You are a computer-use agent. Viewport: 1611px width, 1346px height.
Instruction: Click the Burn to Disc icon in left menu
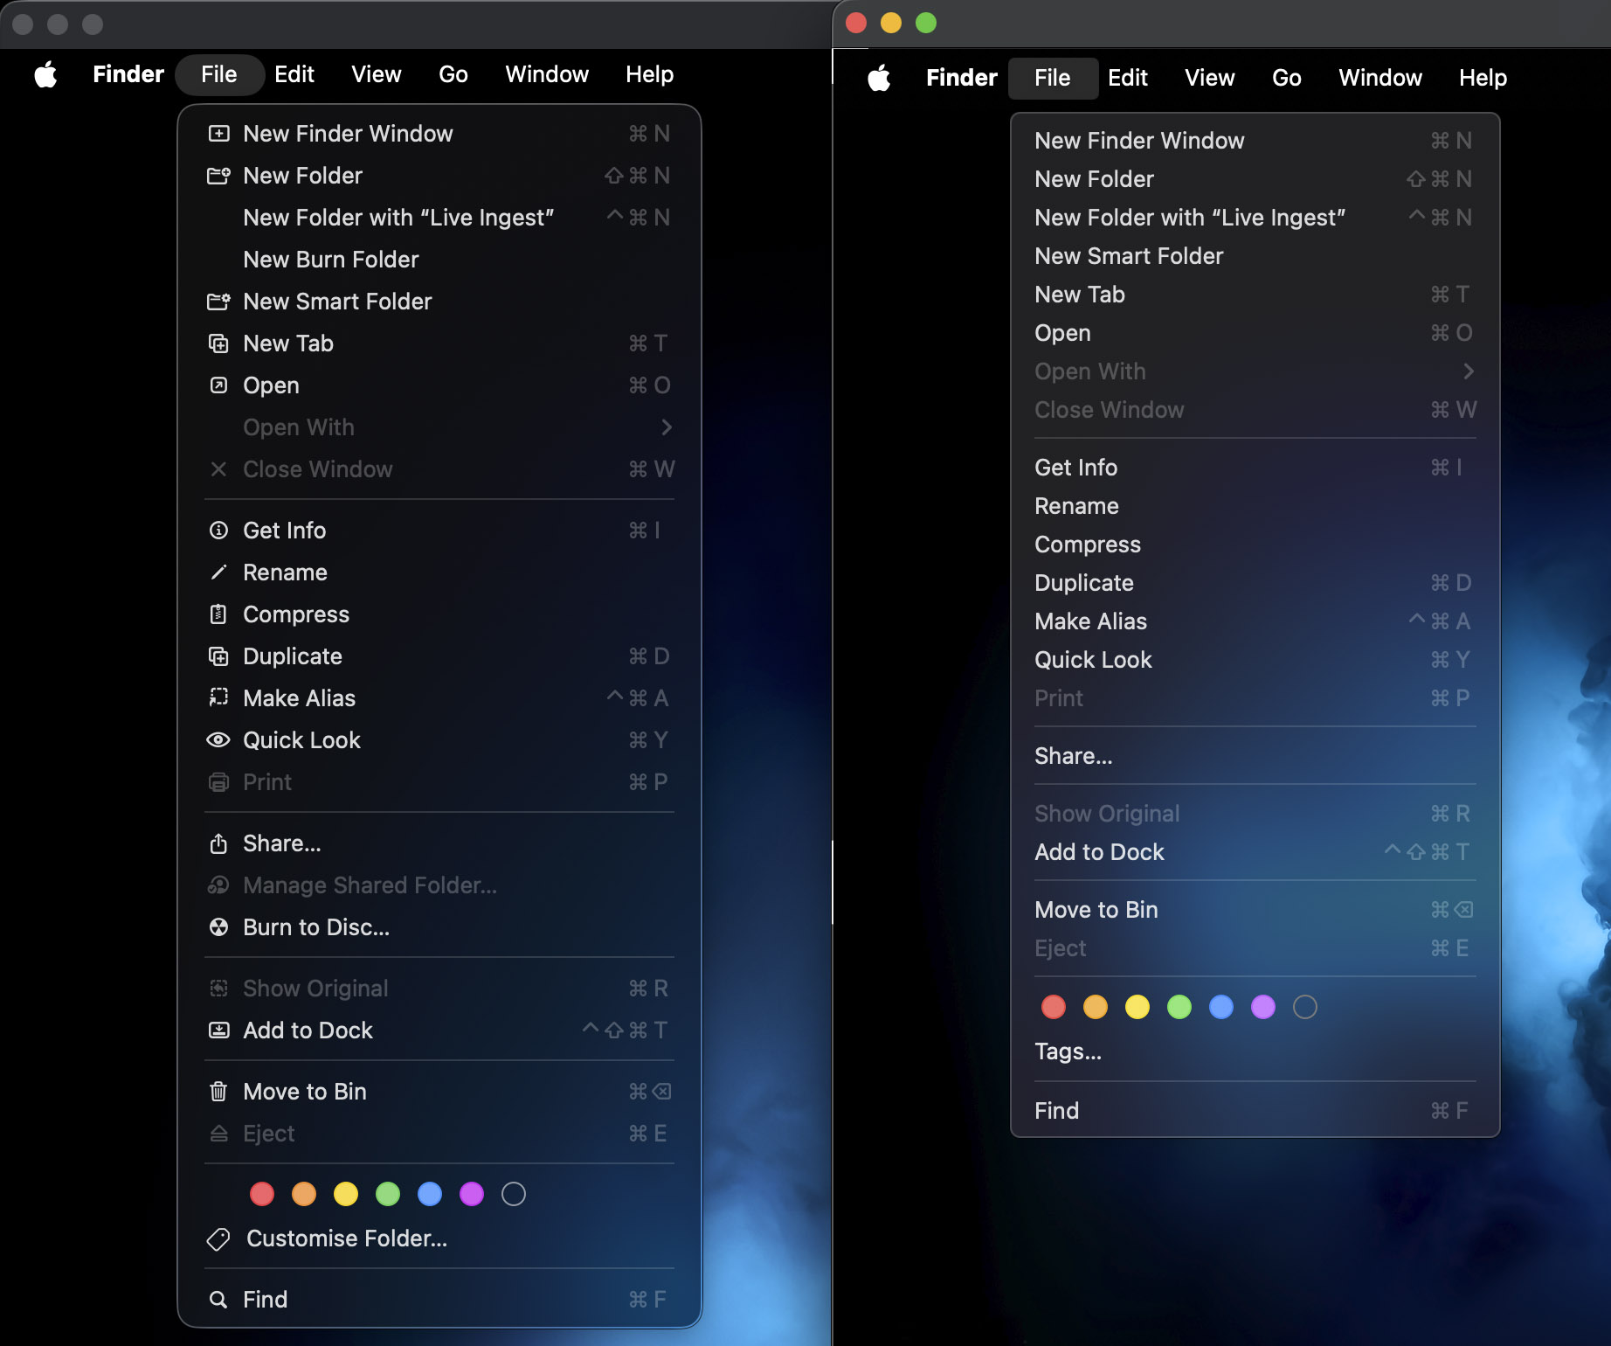point(218,927)
